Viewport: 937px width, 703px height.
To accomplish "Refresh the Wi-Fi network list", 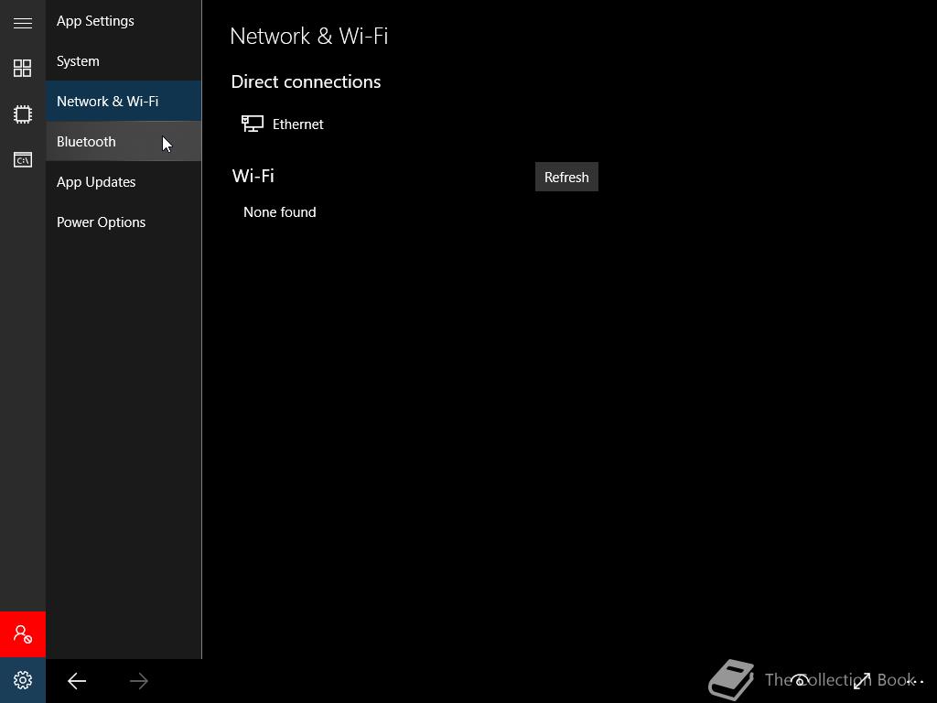I will pos(566,177).
